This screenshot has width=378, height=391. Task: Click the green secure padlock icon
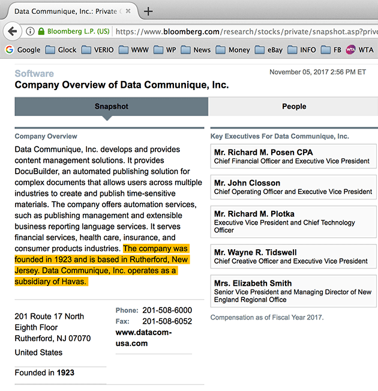(x=40, y=31)
